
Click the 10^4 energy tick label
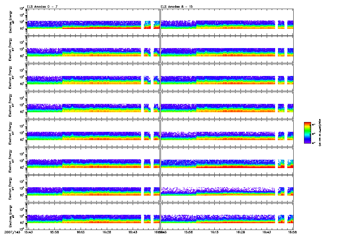click(22, 8)
